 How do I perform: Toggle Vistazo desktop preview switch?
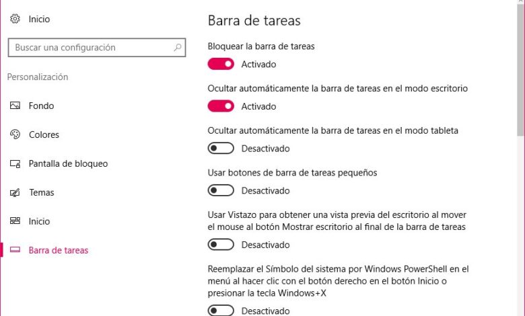221,245
